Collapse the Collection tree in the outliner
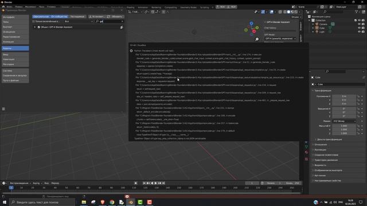Image resolution: width=367 pixels, height=206 pixels. 310,21
